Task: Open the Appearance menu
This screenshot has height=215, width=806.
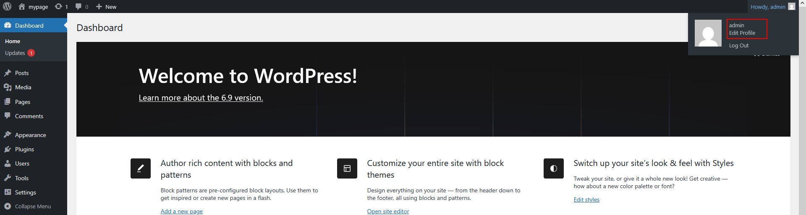Action: pyautogui.click(x=30, y=135)
